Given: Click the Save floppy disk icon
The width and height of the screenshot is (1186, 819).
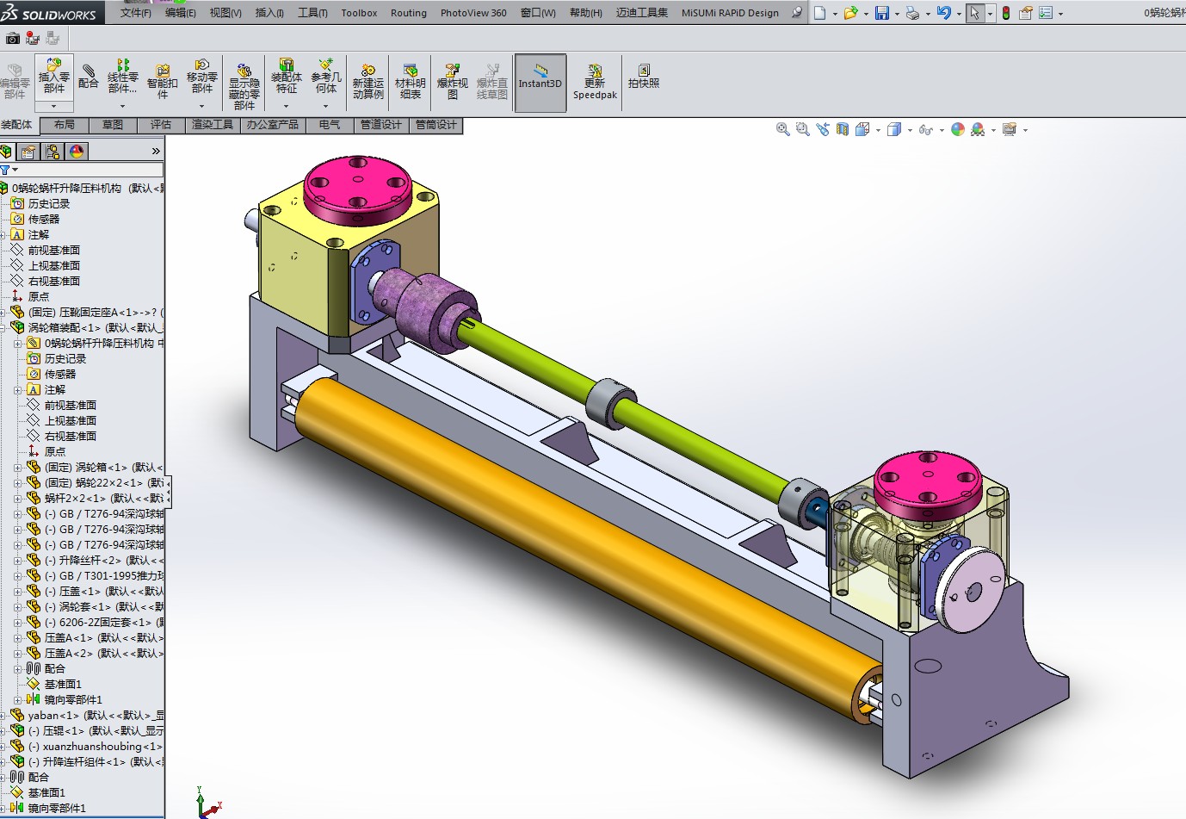Looking at the screenshot, I should tap(882, 13).
